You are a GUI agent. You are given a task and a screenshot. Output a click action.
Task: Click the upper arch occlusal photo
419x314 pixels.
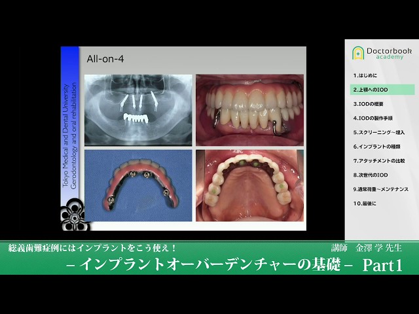[x=249, y=186]
